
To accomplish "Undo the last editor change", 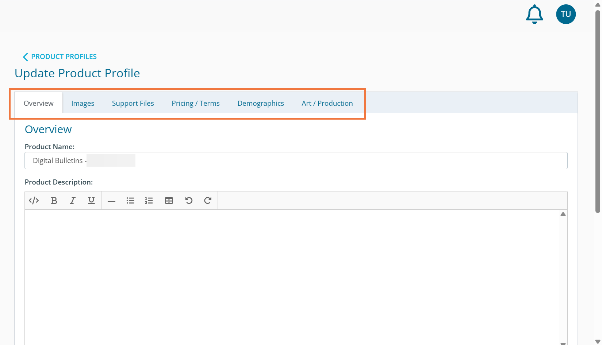I will click(189, 201).
